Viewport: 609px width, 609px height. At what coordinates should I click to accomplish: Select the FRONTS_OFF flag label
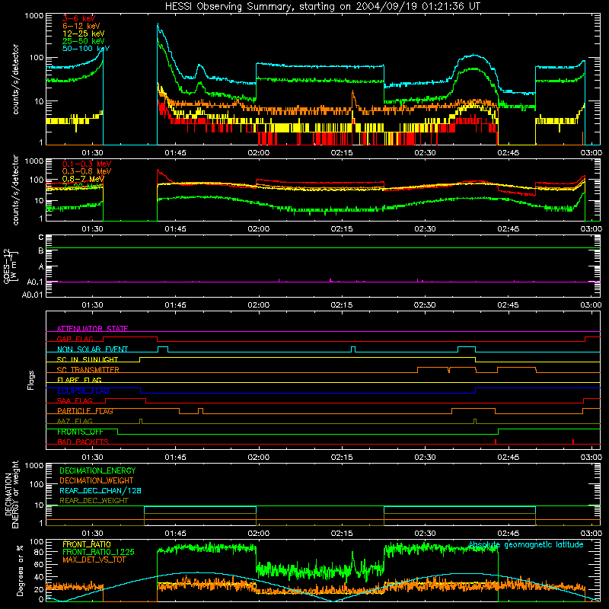(80, 432)
